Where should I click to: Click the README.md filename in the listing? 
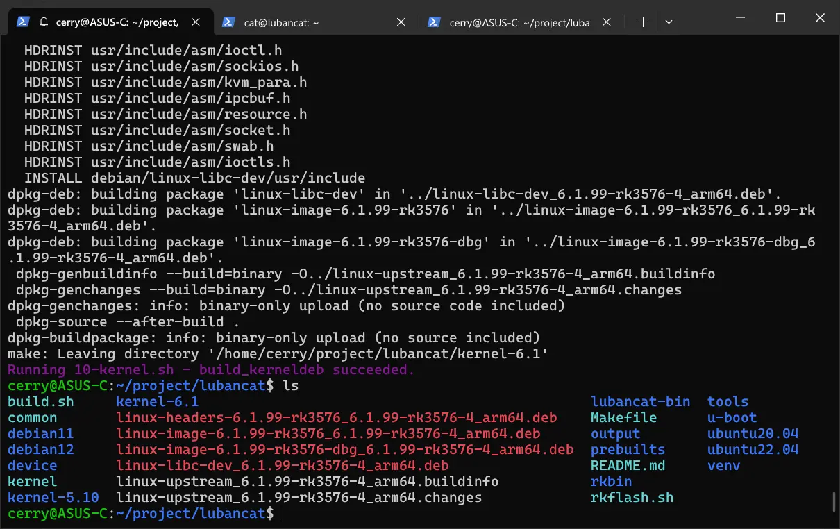click(628, 466)
